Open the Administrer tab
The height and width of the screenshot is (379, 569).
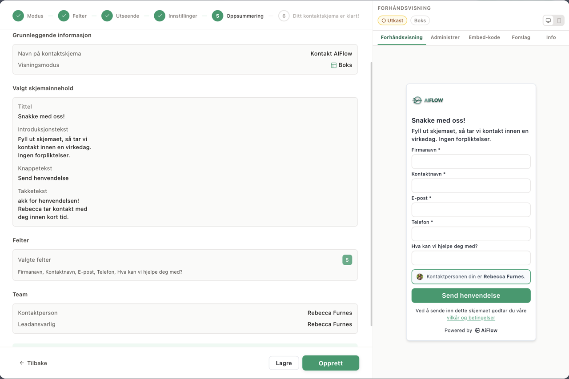coord(445,37)
